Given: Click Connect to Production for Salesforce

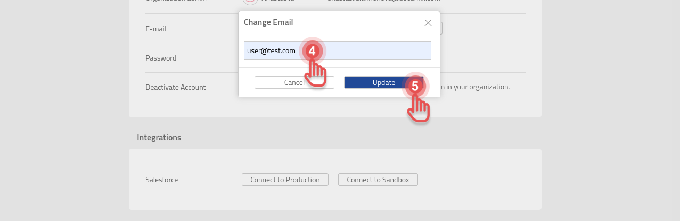Looking at the screenshot, I should click(285, 180).
